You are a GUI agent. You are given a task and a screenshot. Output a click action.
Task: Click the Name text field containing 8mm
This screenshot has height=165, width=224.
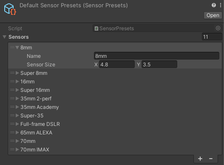[x=156, y=56]
